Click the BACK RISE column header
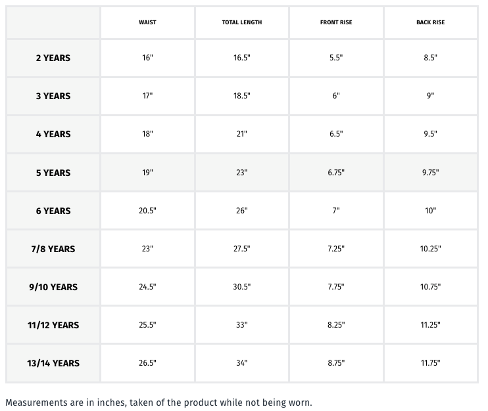This screenshot has height=411, width=488. [x=431, y=22]
